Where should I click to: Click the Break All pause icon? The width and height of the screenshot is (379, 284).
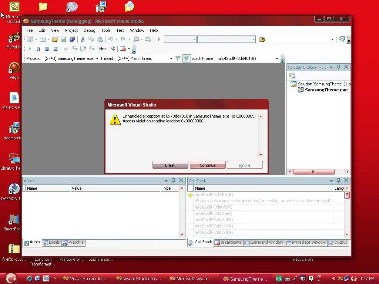[38, 49]
